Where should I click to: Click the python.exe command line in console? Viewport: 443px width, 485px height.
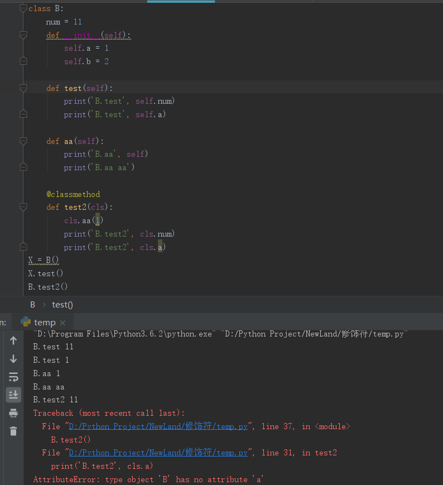coord(221,334)
